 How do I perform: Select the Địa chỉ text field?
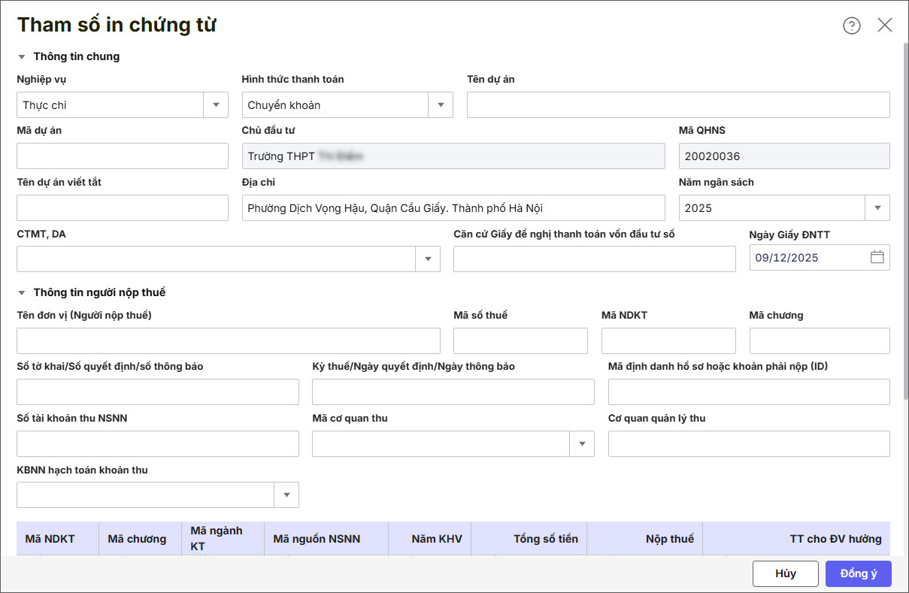point(453,208)
